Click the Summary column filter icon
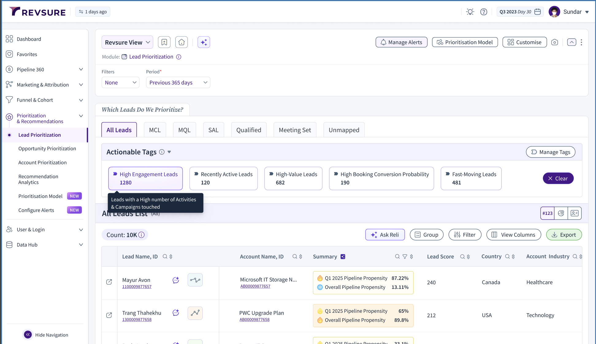This screenshot has height=344, width=596. pyautogui.click(x=405, y=256)
